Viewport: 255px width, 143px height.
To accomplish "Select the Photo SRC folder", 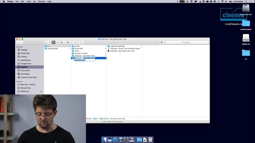I will 89,48.
